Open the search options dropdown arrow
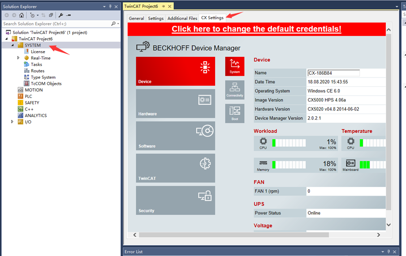The image size is (406, 256). click(x=118, y=24)
